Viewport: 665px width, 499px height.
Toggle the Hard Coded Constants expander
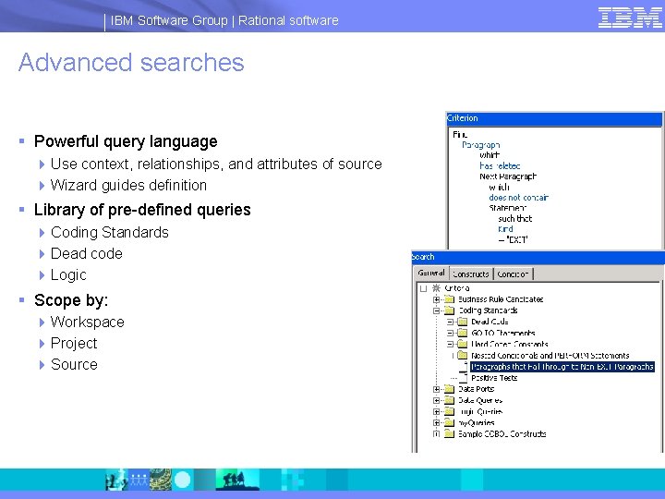coord(450,344)
